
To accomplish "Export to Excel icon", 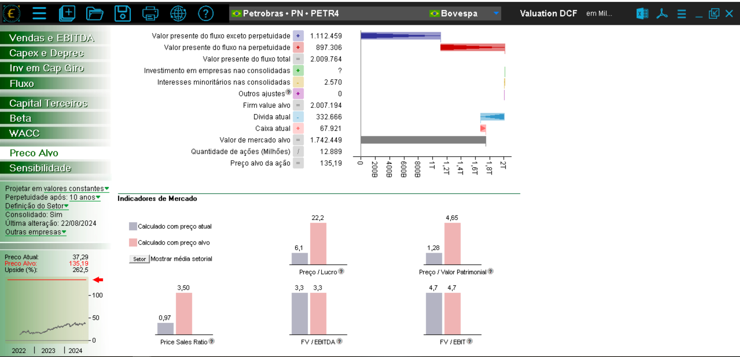I will pos(642,13).
